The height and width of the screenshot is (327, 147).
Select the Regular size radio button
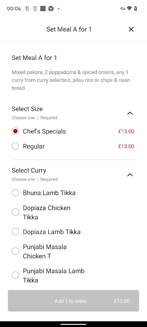click(x=16, y=146)
